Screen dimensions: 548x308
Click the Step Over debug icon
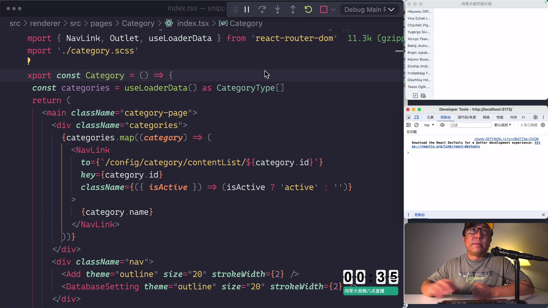262,9
